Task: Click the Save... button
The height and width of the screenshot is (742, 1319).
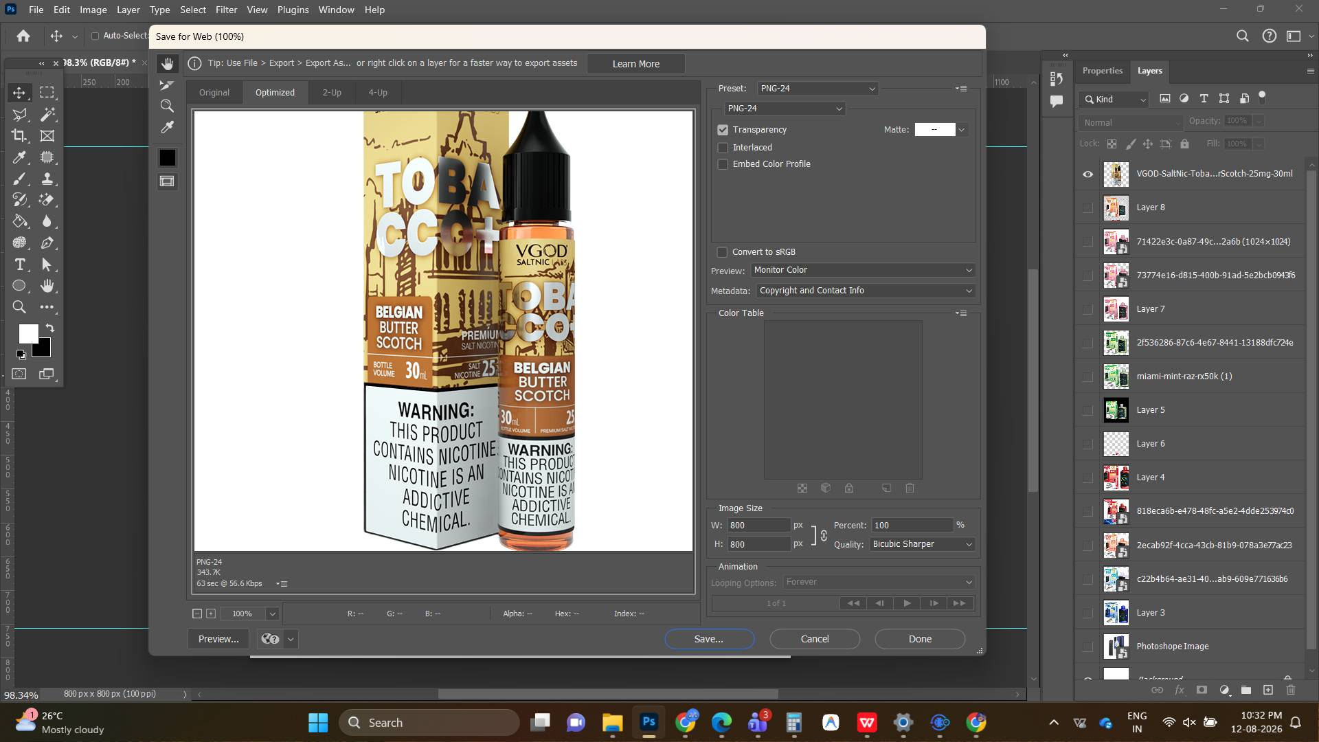Action: coord(709,639)
